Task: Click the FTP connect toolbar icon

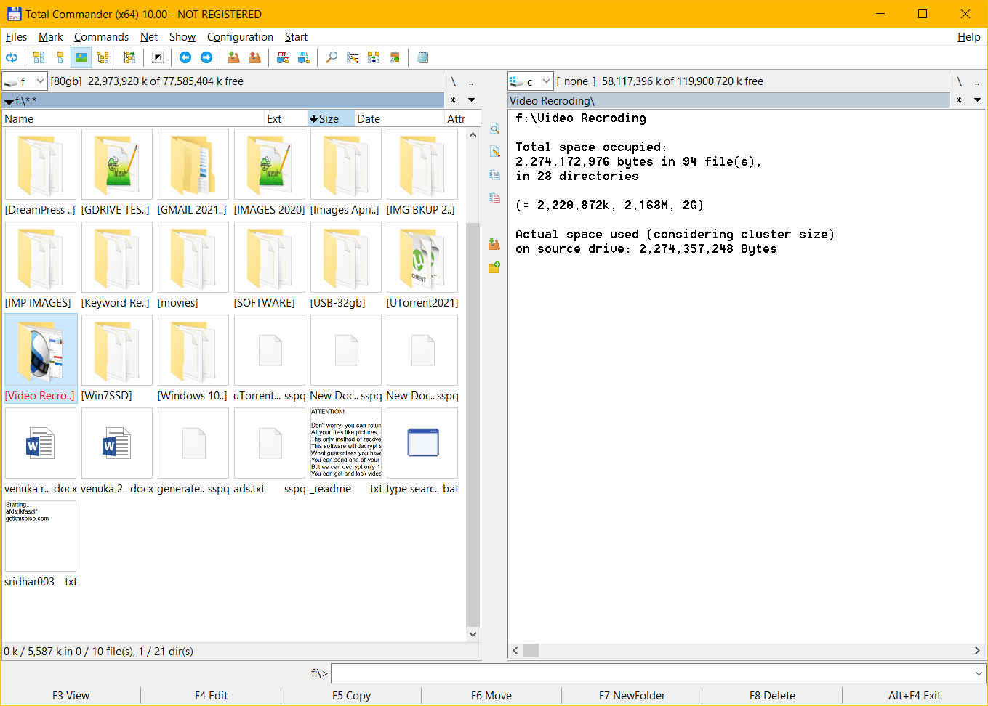Action: coord(283,57)
